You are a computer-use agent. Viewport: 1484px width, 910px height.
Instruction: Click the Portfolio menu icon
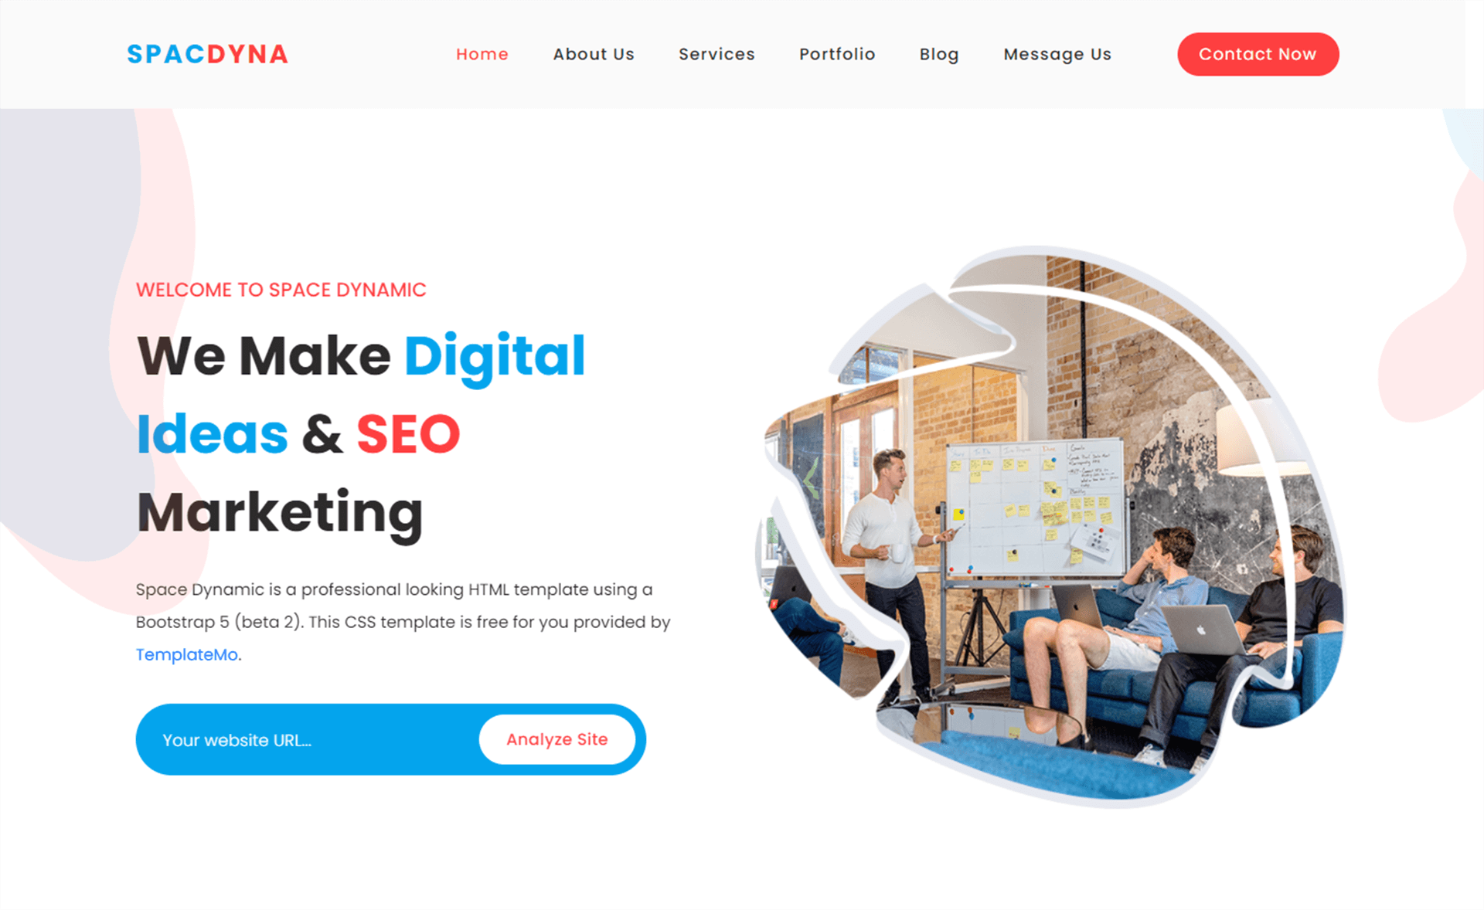(836, 53)
